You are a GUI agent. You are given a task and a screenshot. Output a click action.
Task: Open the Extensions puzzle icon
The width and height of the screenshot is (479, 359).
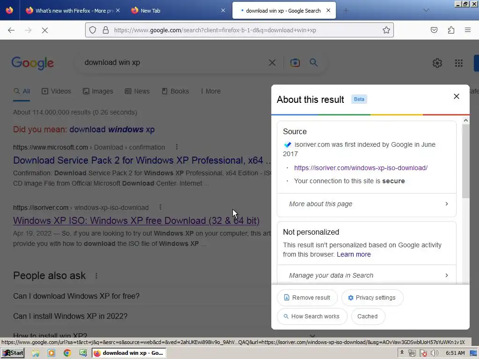pyautogui.click(x=451, y=30)
